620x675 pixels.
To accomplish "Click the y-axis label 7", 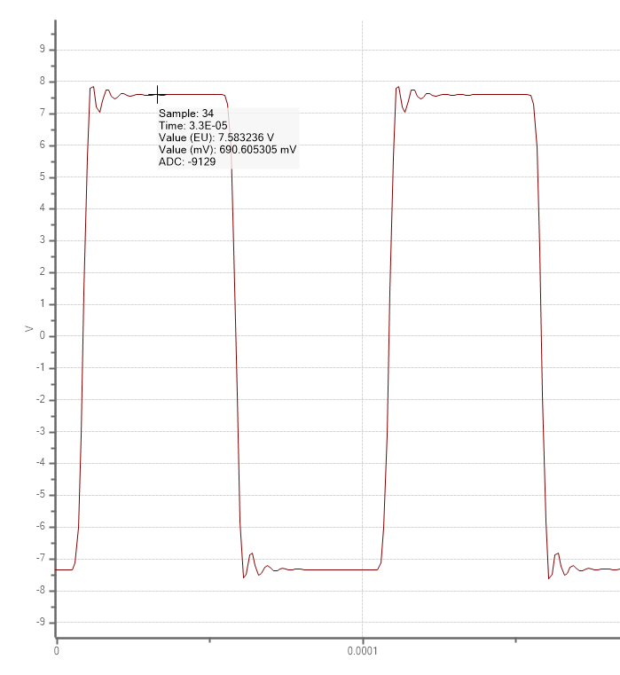I will click(x=43, y=113).
